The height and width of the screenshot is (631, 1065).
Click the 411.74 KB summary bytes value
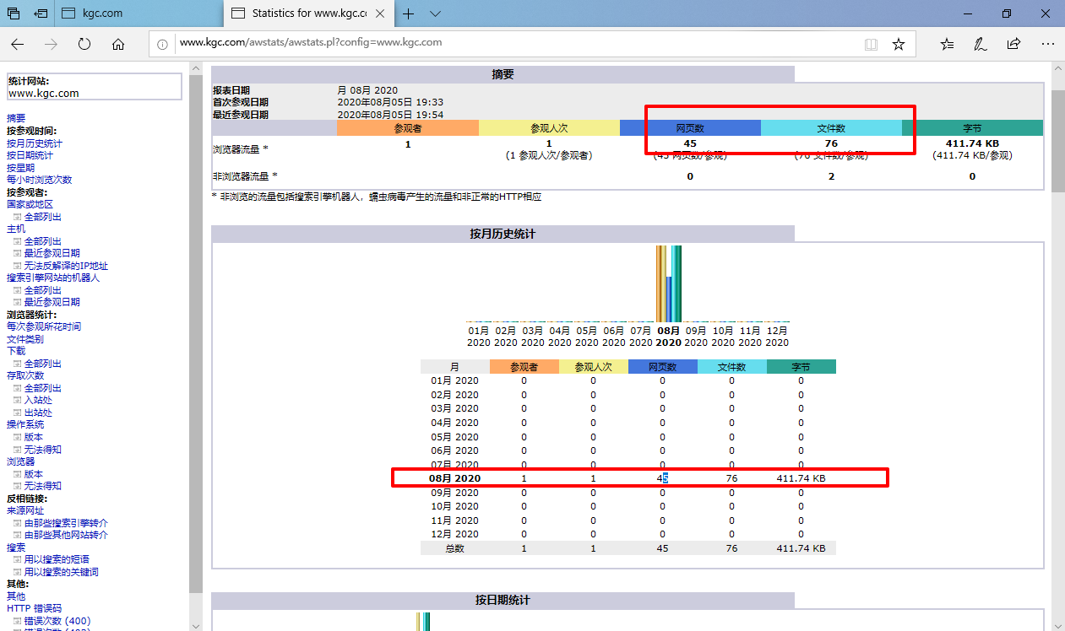(x=972, y=143)
